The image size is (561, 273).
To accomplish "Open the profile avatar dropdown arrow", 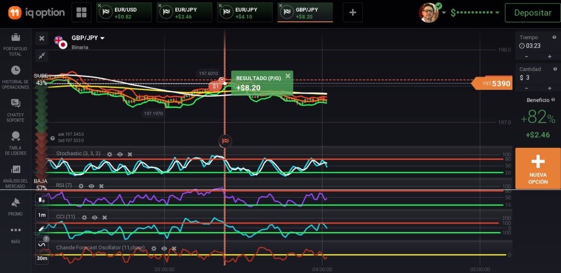I will coord(444,13).
